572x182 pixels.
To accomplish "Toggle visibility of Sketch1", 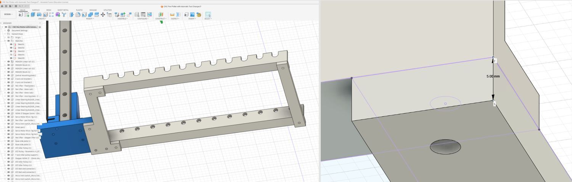I will point(11,44).
